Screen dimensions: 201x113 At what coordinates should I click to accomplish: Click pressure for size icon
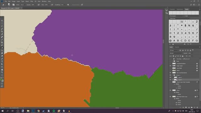tap(82, 5)
